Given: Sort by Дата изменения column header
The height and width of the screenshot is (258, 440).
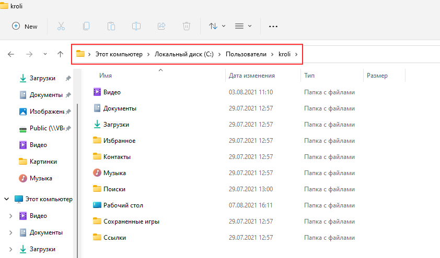Looking at the screenshot, I should coord(252,76).
